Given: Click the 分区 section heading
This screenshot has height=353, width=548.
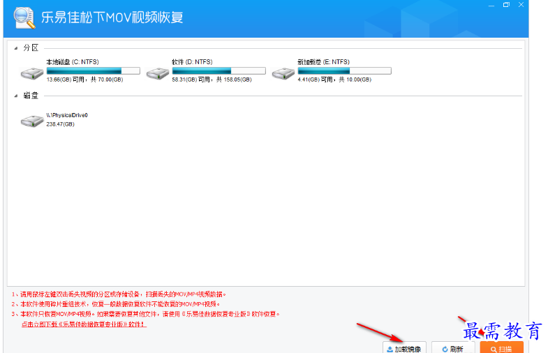Looking at the screenshot, I should (31, 48).
